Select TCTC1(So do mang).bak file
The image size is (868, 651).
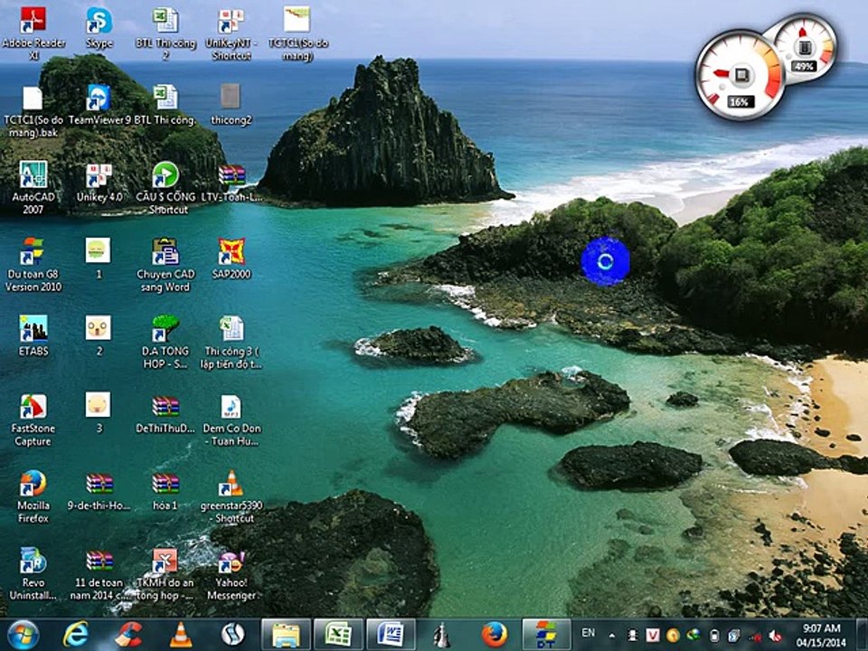coord(33,99)
